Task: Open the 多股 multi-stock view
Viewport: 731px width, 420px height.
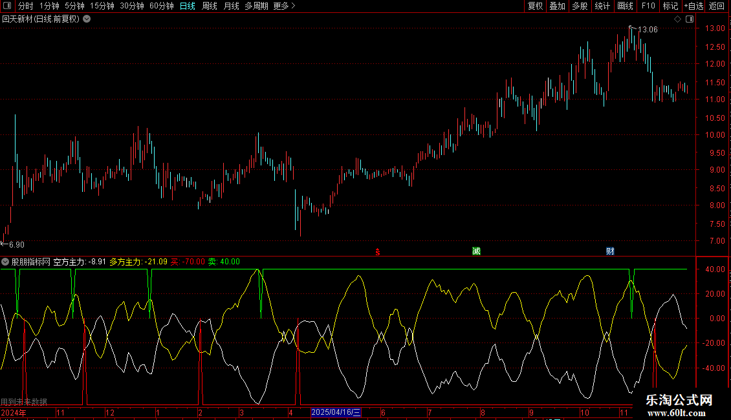Action: click(580, 6)
